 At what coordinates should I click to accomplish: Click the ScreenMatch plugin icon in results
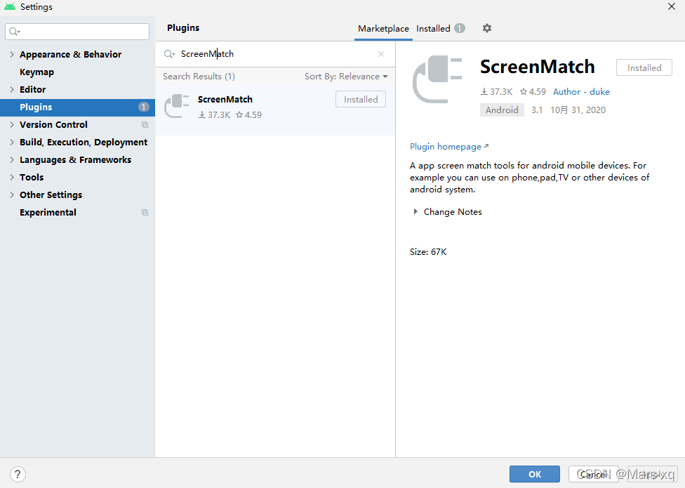click(x=176, y=106)
